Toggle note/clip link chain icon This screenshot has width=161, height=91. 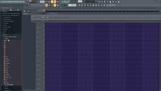click(x=55, y=5)
